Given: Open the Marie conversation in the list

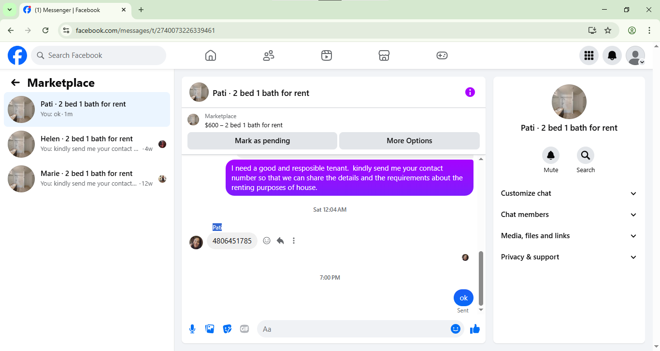Looking at the screenshot, I should tap(87, 179).
